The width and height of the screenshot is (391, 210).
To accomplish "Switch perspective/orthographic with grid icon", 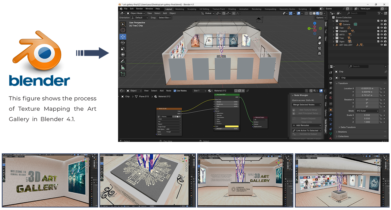I will click(x=320, y=54).
